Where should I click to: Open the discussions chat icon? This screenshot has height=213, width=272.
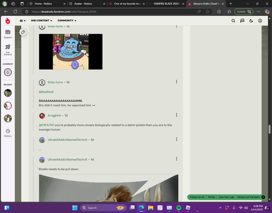coord(242,21)
